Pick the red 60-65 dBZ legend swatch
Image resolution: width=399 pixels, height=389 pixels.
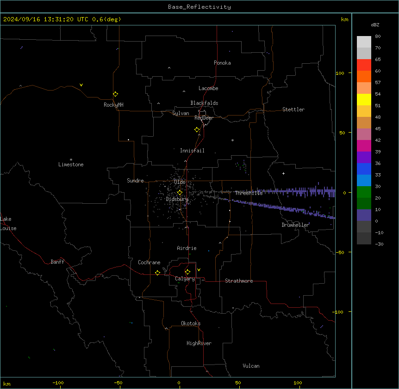pos(364,65)
